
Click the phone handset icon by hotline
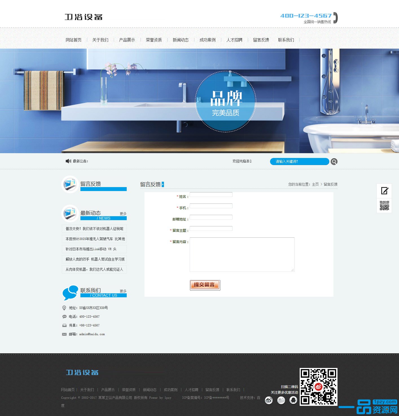[x=335, y=18]
